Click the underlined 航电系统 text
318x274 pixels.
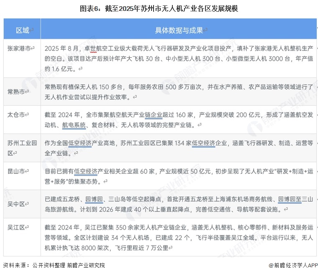click(x=74, y=124)
